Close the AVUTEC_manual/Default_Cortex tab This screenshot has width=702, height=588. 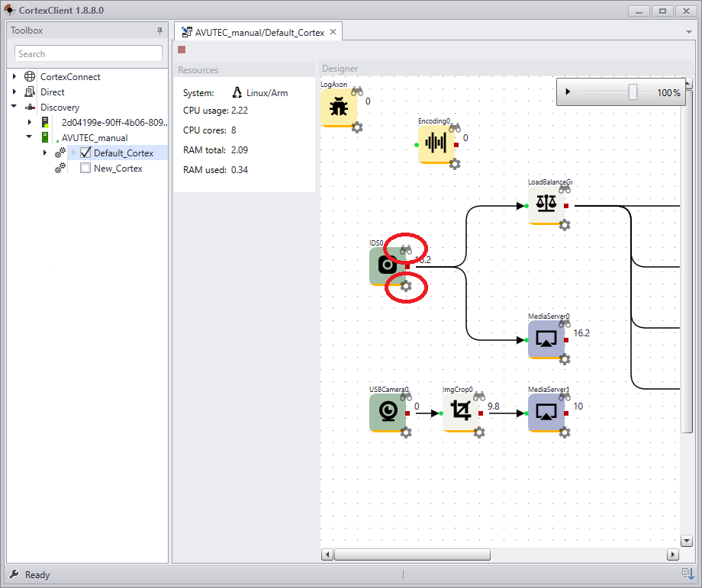coord(333,32)
